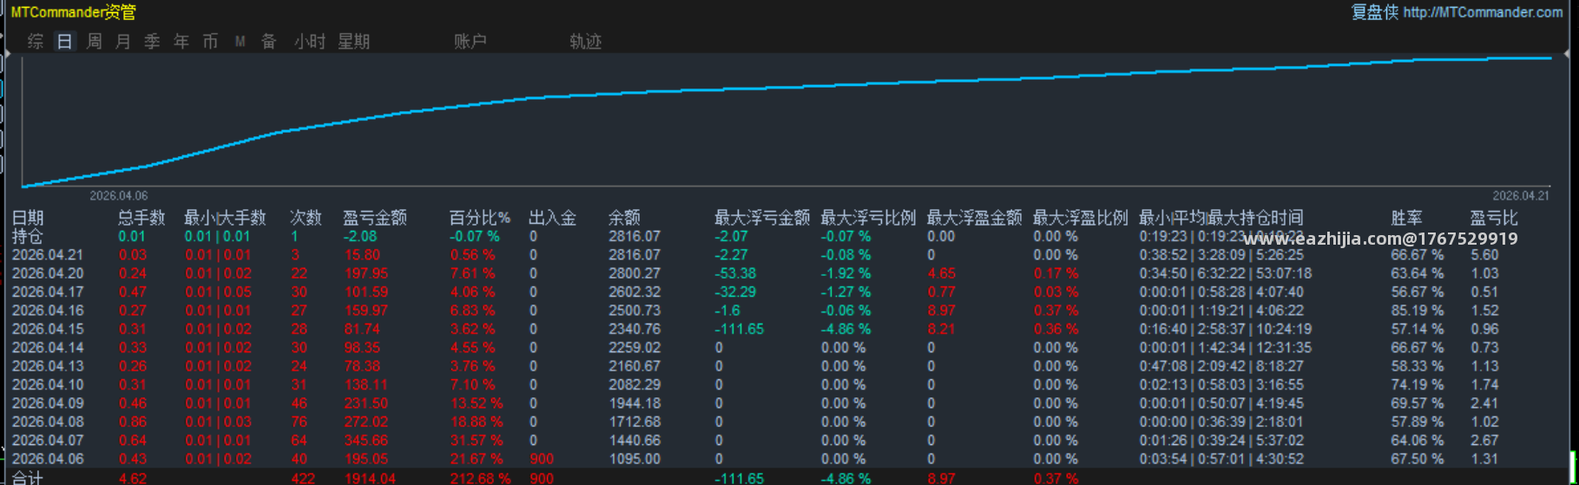Click the 最大浮盈金额 column header
This screenshot has height=485, width=1579.
(974, 218)
